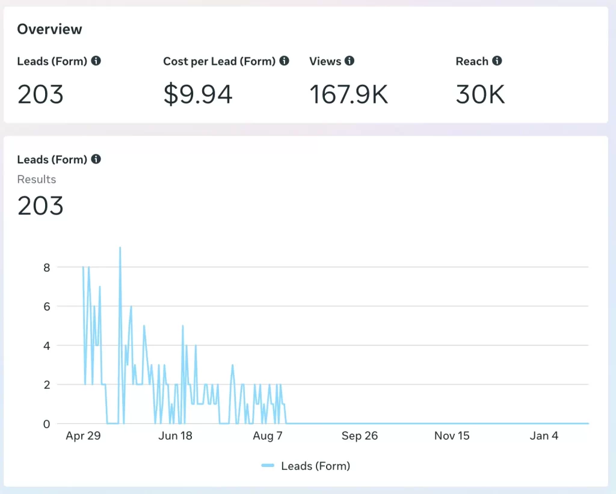This screenshot has height=494, width=616.
Task: Click the 30K reach value
Action: click(480, 94)
